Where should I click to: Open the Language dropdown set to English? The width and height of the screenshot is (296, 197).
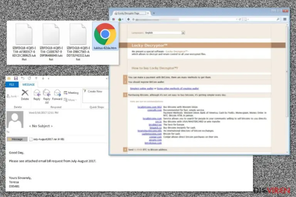tap(165, 33)
